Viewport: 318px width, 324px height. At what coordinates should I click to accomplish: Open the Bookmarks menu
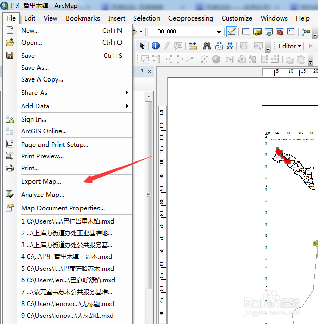coord(83,18)
